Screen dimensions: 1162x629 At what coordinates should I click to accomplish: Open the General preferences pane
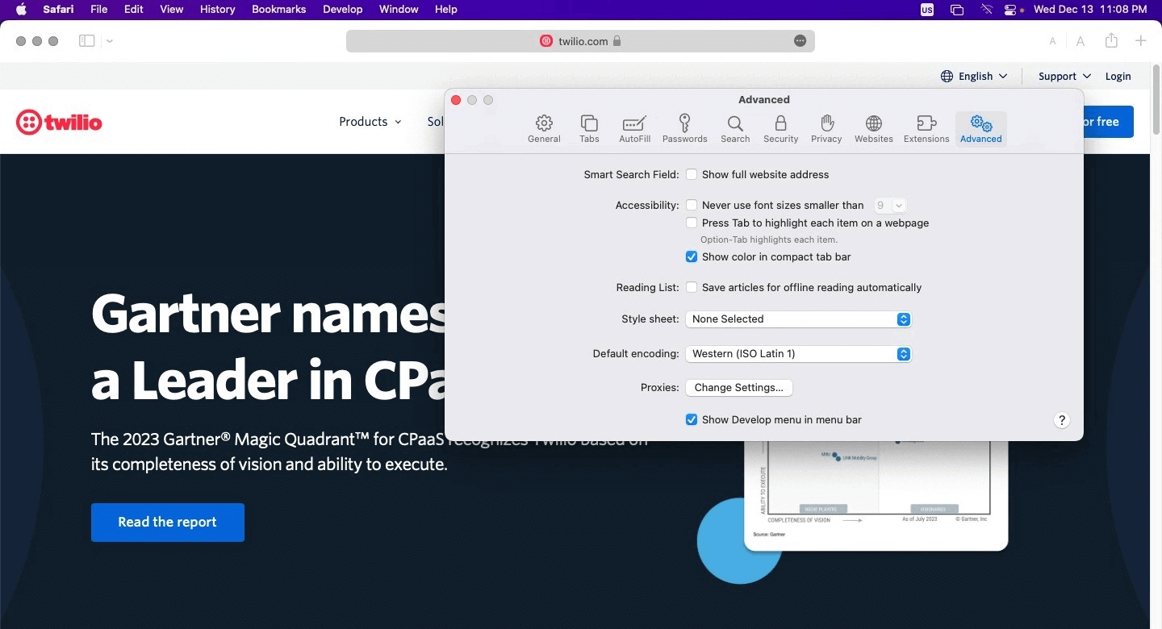coord(544,129)
